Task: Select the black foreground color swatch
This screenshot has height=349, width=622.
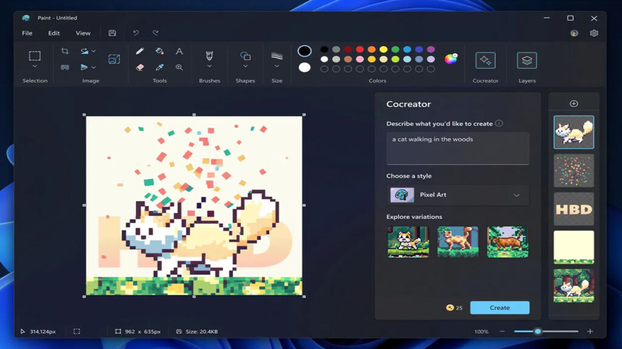Action: click(x=305, y=51)
